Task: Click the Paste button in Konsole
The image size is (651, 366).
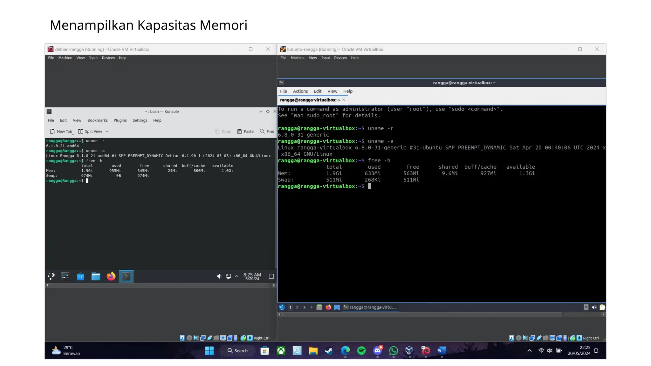Action: point(245,132)
